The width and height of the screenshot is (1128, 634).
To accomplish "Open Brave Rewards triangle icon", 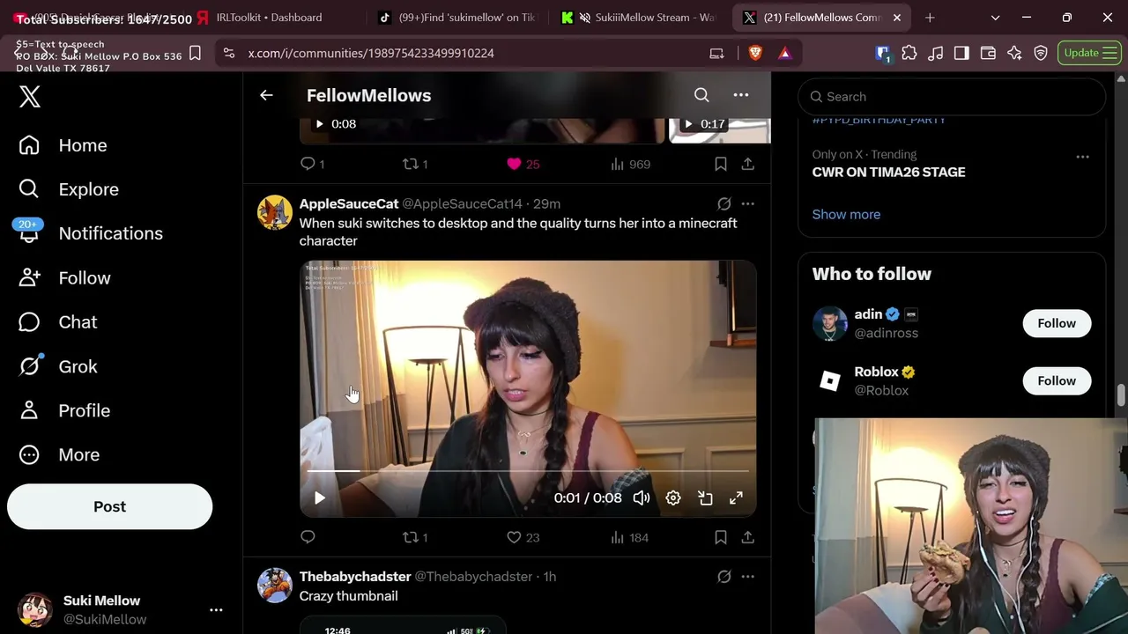I will coord(784,53).
